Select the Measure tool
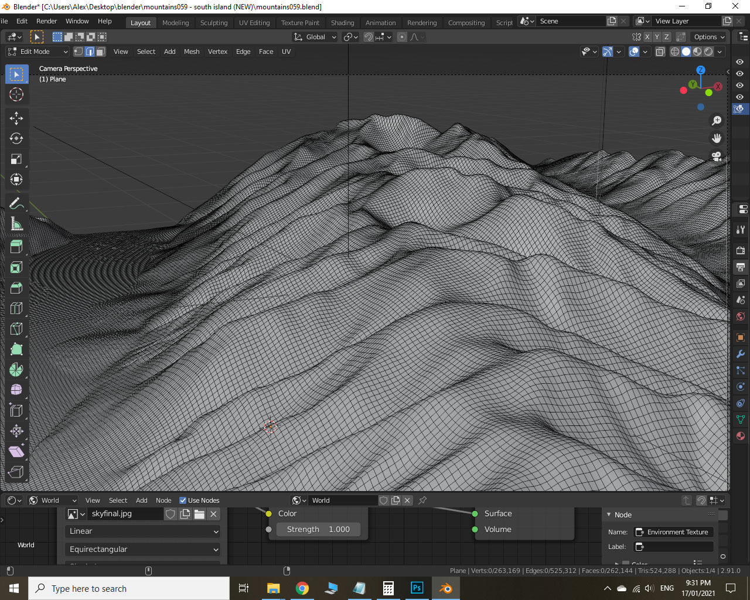The height and width of the screenshot is (600, 750). 16,224
